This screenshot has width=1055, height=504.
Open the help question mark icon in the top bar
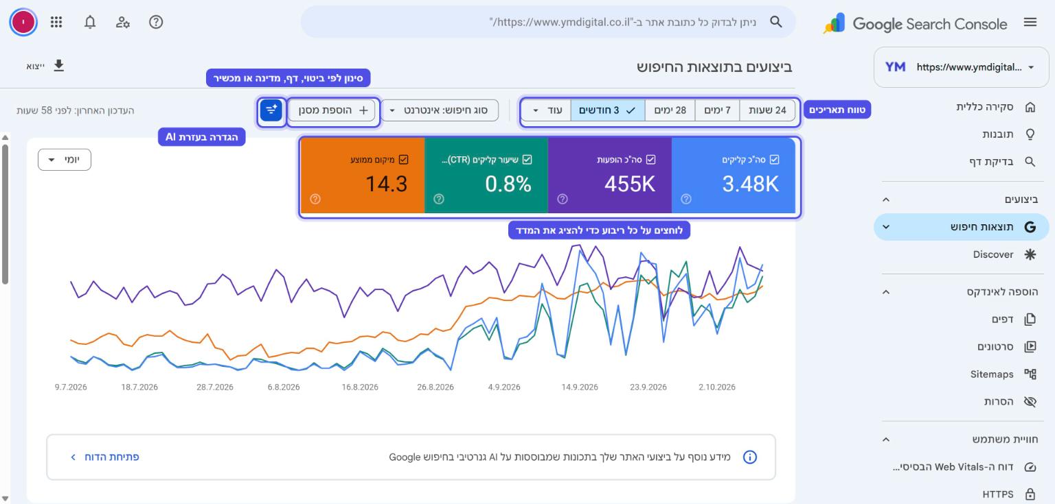click(x=156, y=22)
